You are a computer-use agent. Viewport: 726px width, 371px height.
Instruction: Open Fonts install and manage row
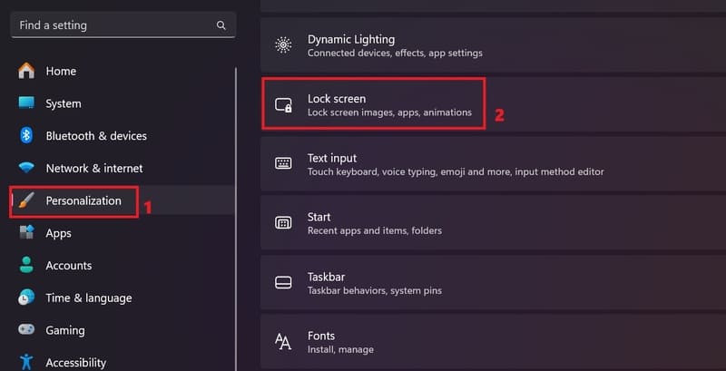click(493, 342)
